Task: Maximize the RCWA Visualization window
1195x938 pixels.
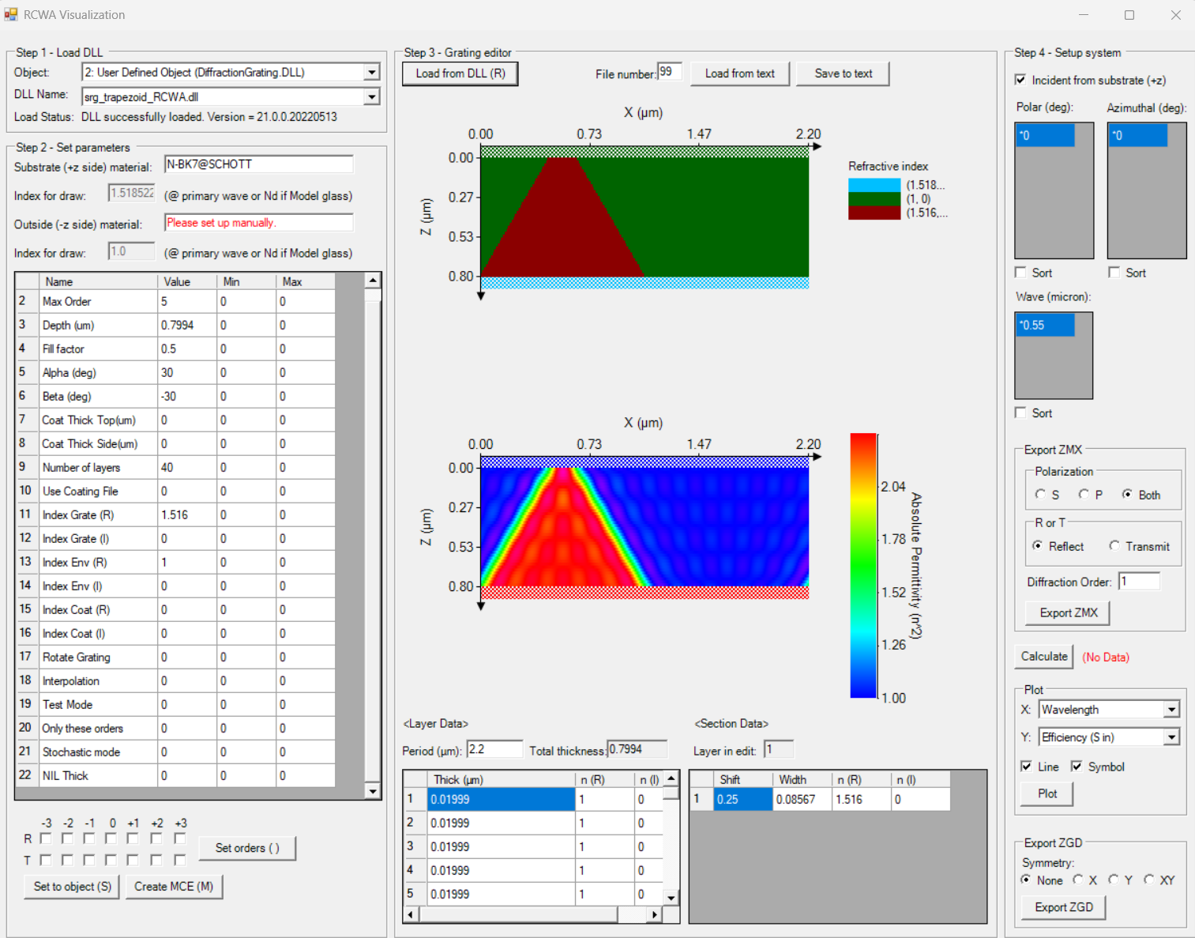Action: [x=1129, y=15]
